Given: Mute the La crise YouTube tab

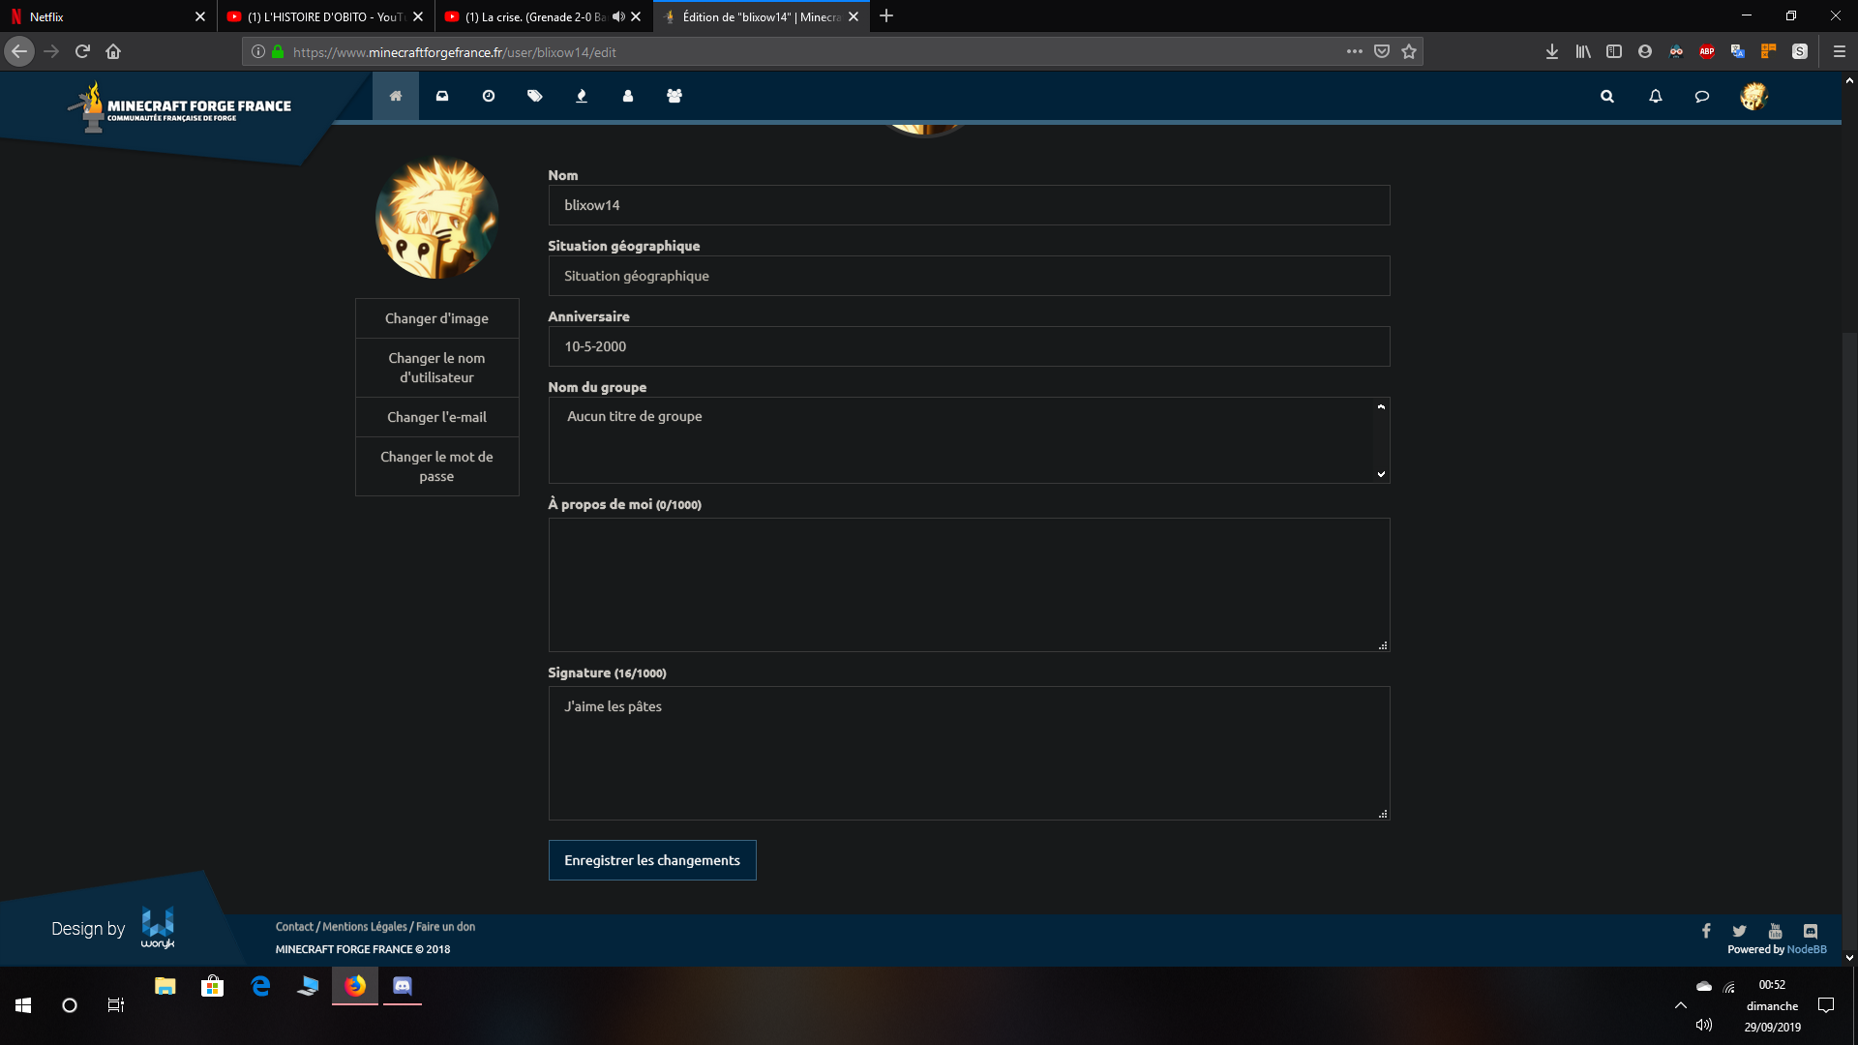Looking at the screenshot, I should 618,16.
